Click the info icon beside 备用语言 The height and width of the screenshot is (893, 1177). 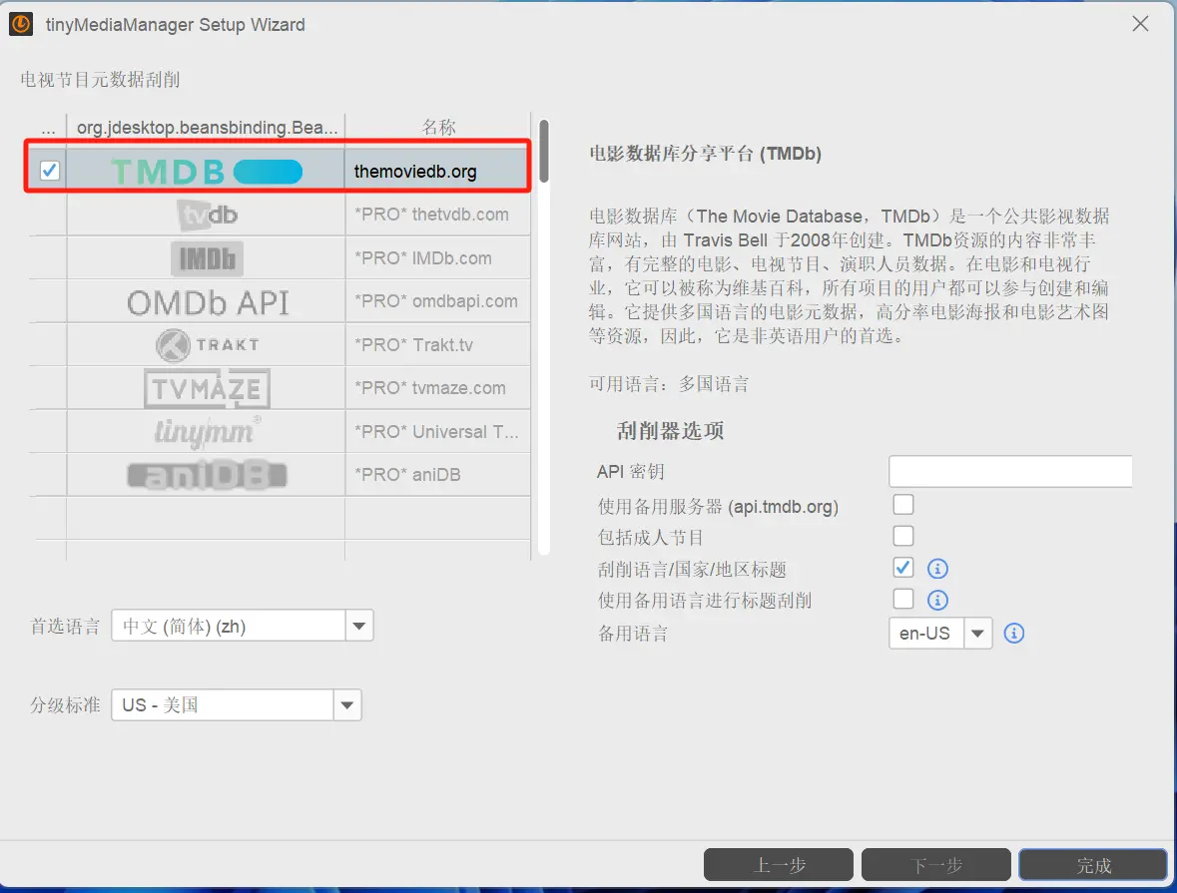pyautogui.click(x=1014, y=633)
